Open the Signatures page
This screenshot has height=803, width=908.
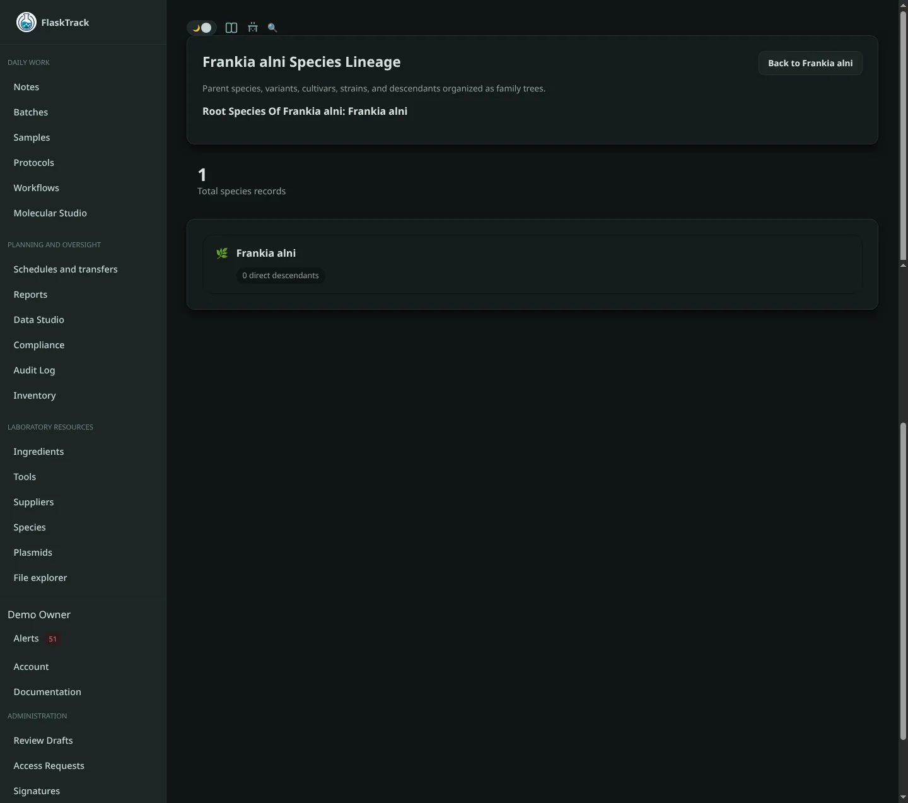coord(37,791)
